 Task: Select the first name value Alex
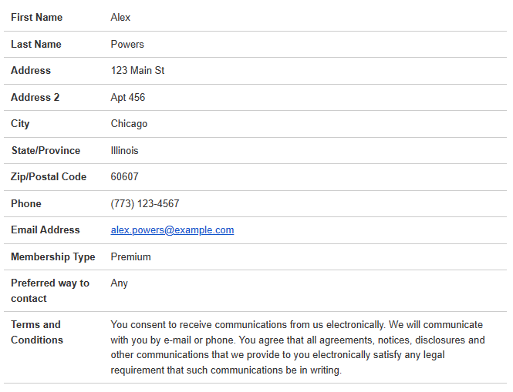(120, 18)
